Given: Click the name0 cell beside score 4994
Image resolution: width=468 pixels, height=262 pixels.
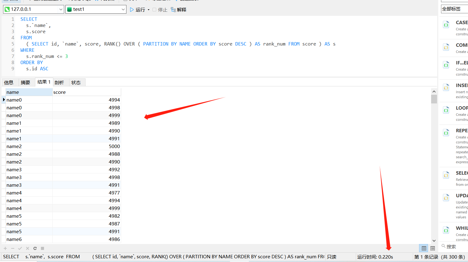Looking at the screenshot, I should coord(29,100).
